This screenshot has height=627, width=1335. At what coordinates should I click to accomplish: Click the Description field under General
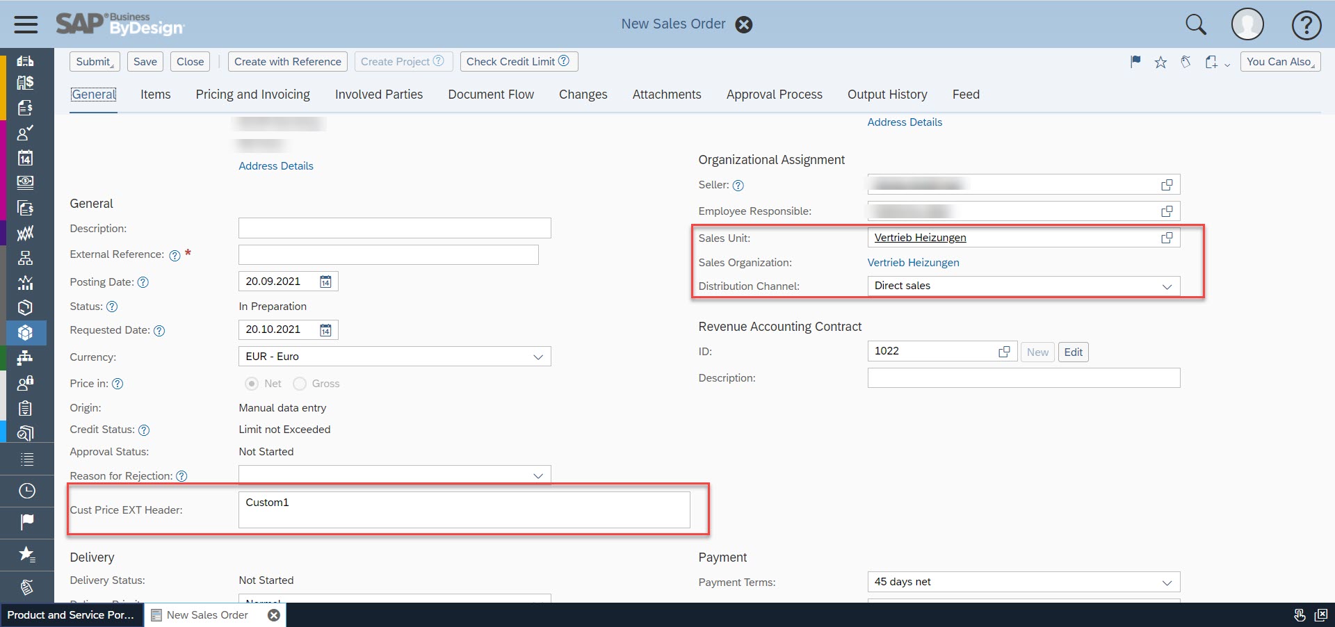tap(395, 228)
